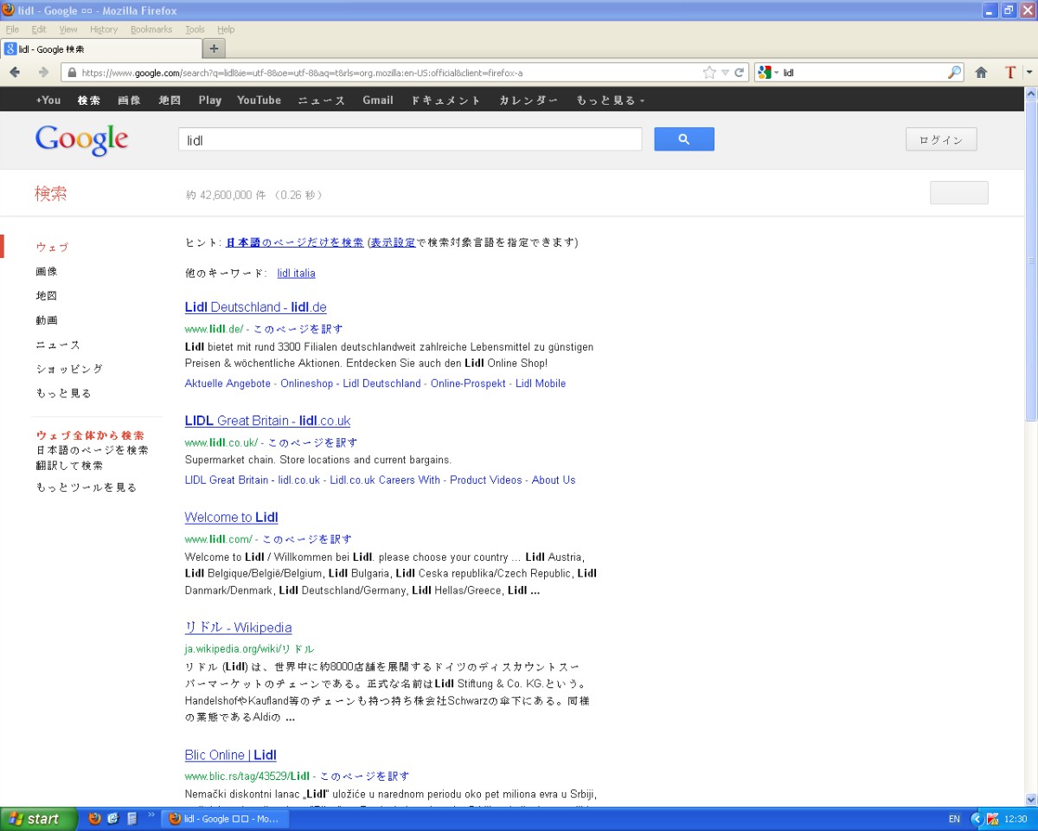Viewport: 1038px width, 831px height.
Task: Open the Bookmarks menu
Action: [x=151, y=29]
